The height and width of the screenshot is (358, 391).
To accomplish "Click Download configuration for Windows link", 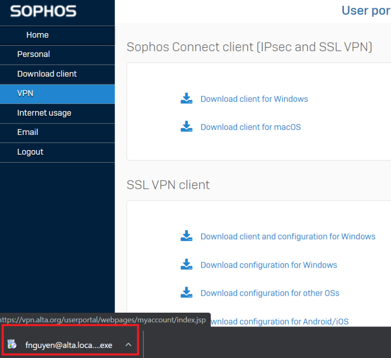I will (x=269, y=265).
